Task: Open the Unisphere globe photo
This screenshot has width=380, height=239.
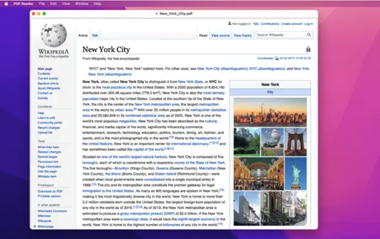Action: point(272,142)
